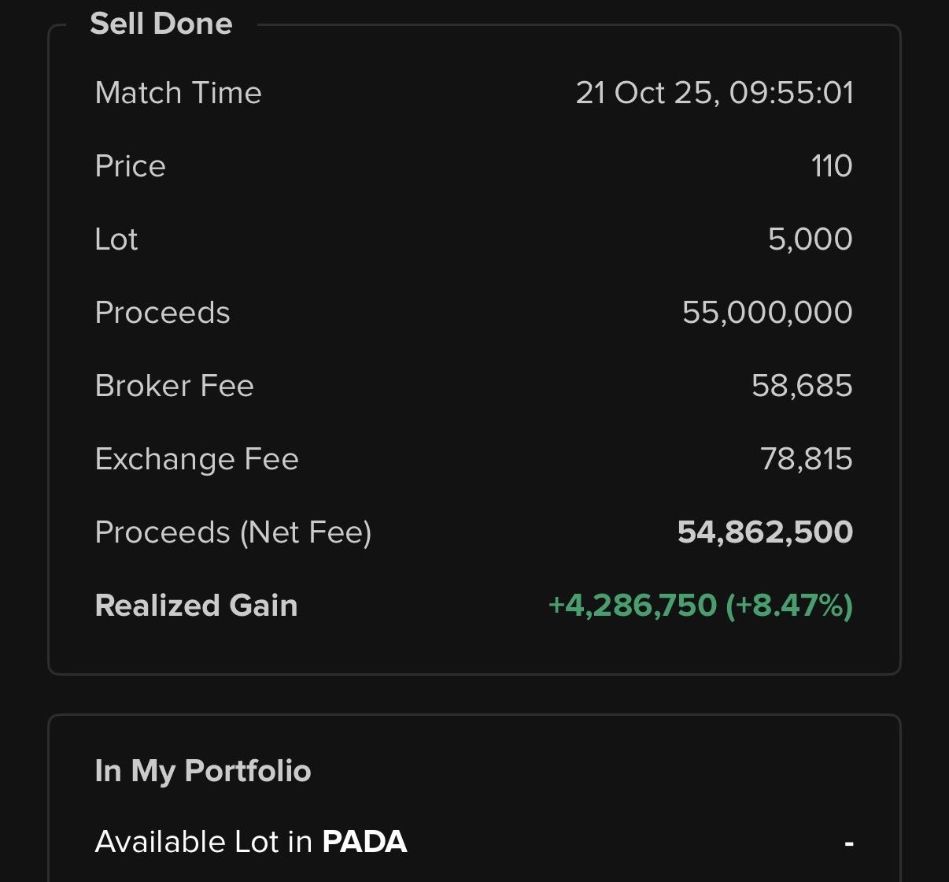Select the match time 21 Oct 25, 09:55:01
This screenshot has width=949, height=882.
(714, 93)
